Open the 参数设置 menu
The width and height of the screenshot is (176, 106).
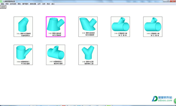(33, 4)
